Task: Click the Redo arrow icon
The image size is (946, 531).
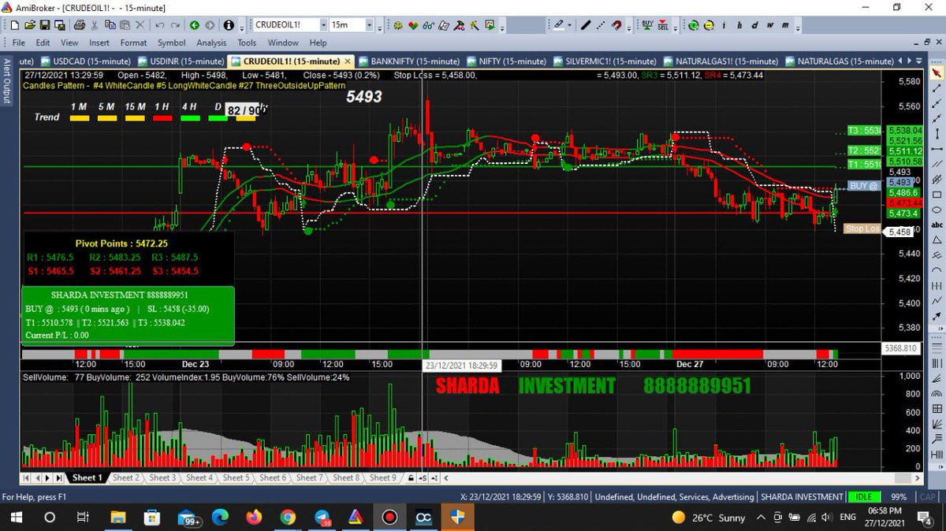Action: pyautogui.click(x=175, y=25)
